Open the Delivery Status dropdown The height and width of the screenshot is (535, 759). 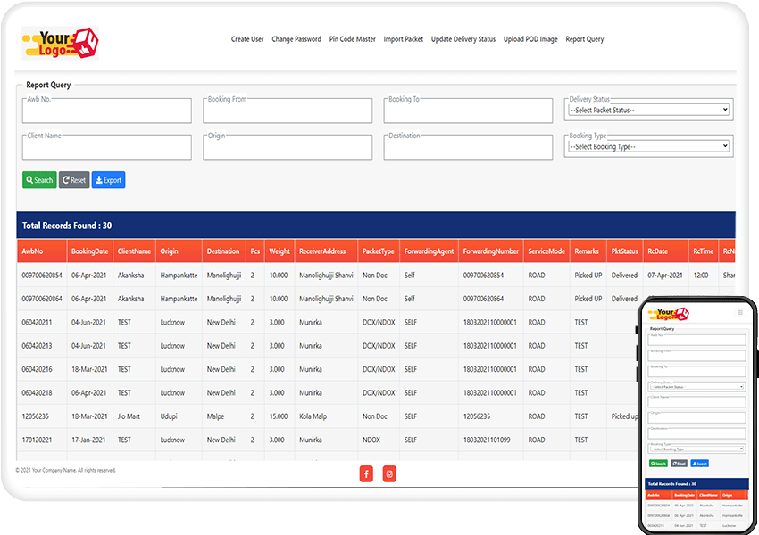coord(649,110)
